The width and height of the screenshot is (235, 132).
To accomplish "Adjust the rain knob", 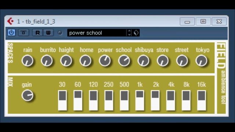I will click(28, 60).
